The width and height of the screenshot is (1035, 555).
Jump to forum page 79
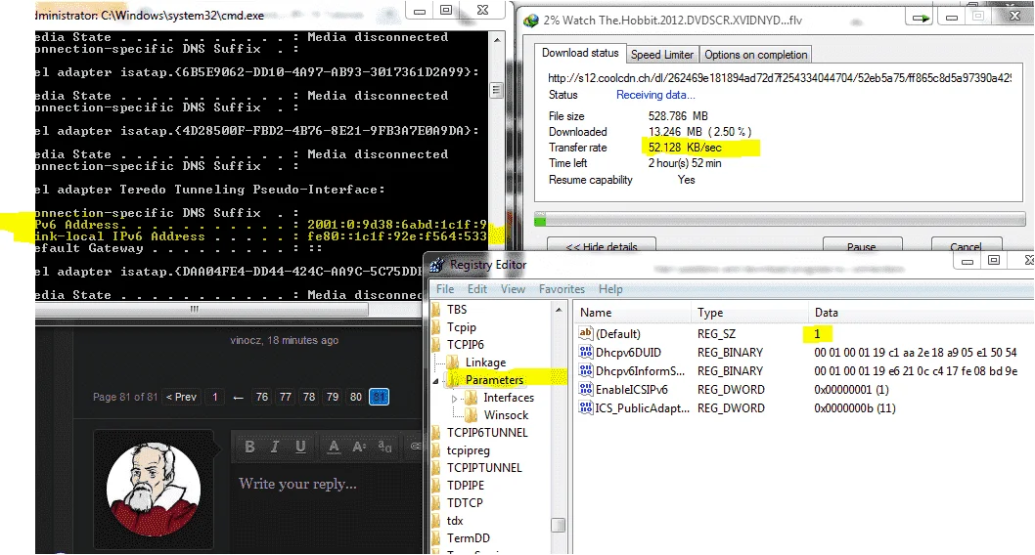pos(333,397)
